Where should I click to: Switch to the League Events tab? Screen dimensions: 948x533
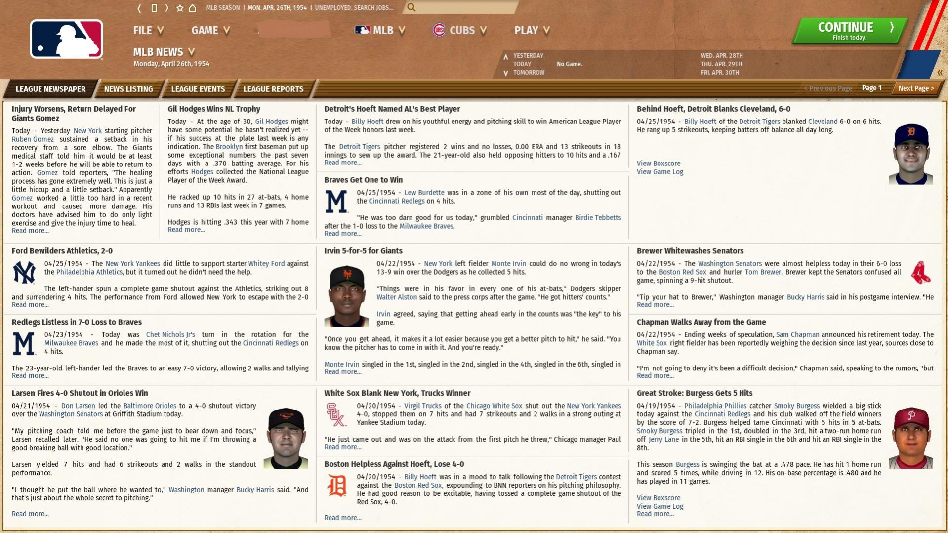point(198,89)
